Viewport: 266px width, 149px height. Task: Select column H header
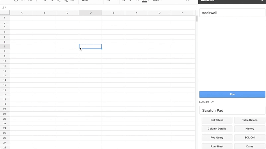click(182, 13)
